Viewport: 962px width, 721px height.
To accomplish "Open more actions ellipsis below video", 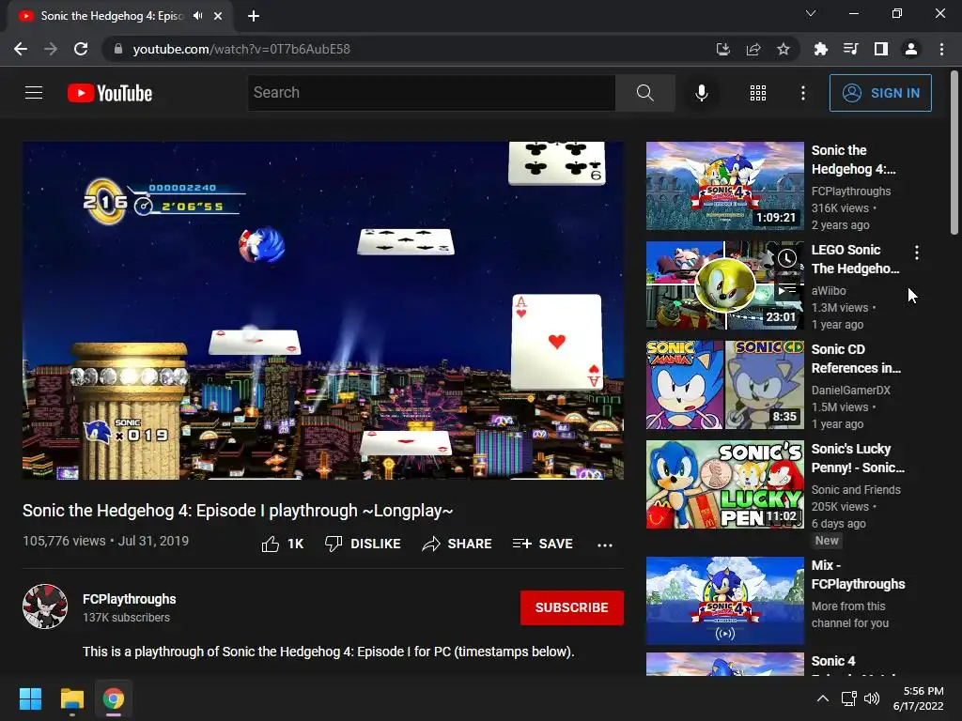I will [x=604, y=545].
